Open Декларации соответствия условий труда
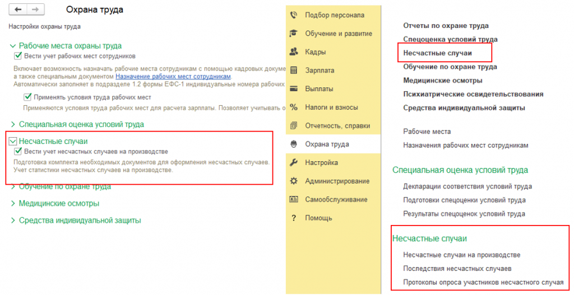This screenshot has width=574, height=295. [x=467, y=186]
